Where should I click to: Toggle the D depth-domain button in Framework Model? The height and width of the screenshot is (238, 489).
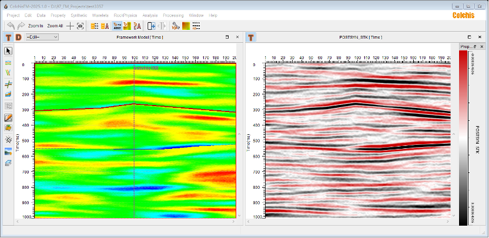(x=18, y=38)
